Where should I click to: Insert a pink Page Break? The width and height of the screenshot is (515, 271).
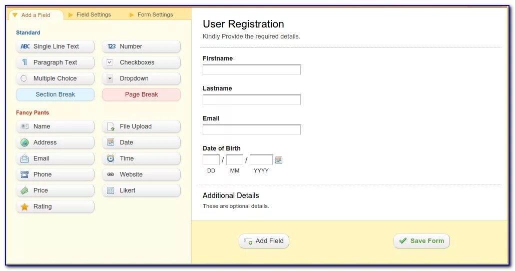(141, 94)
